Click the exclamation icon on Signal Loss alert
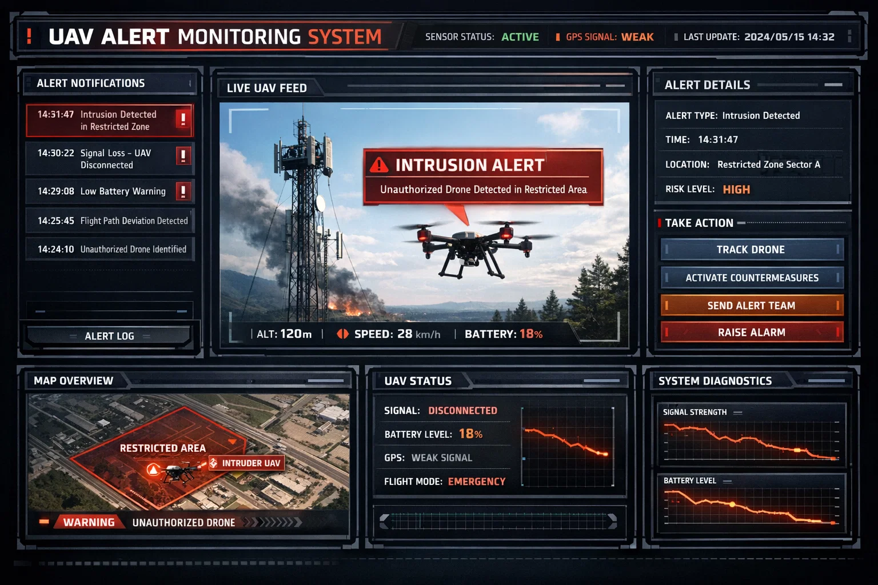 pos(183,155)
